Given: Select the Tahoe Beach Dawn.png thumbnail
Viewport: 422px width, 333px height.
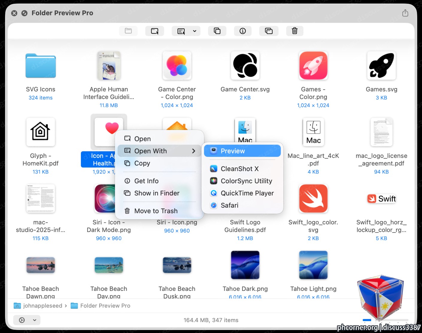Looking at the screenshot, I should click(x=41, y=265).
